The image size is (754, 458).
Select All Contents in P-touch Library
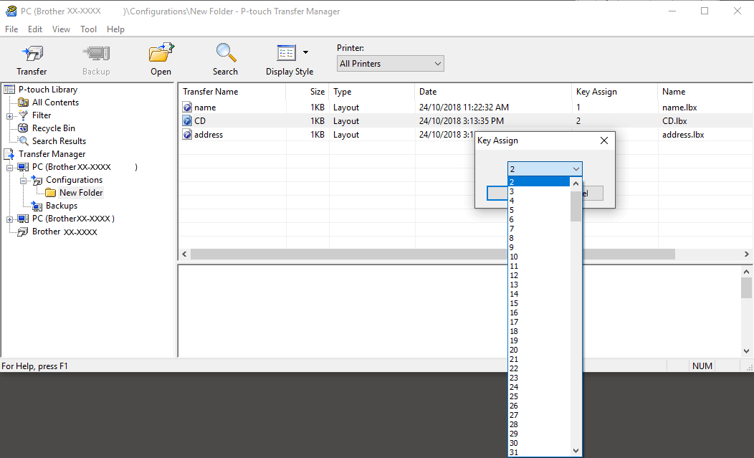tap(55, 102)
